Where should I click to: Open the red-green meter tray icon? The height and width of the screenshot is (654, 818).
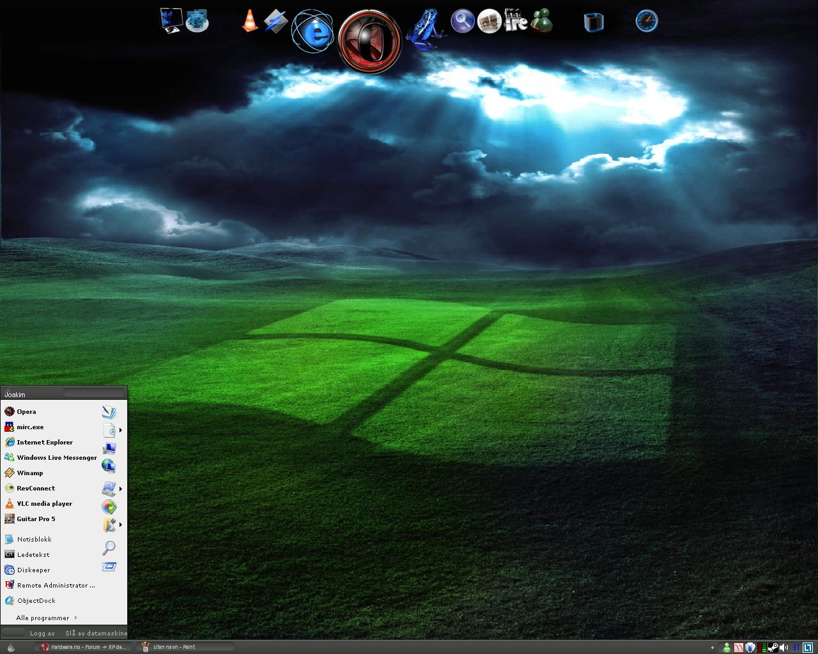point(761,648)
